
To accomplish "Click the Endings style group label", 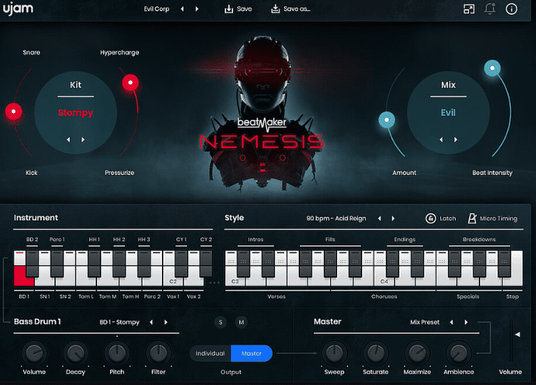I will pos(405,239).
